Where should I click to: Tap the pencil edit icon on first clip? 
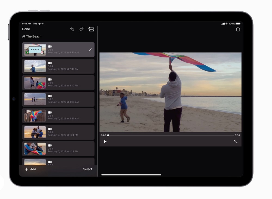click(90, 50)
